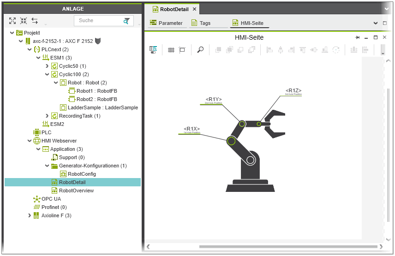The height and width of the screenshot is (256, 395).
Task: Open the Tags tab
Action: click(201, 23)
